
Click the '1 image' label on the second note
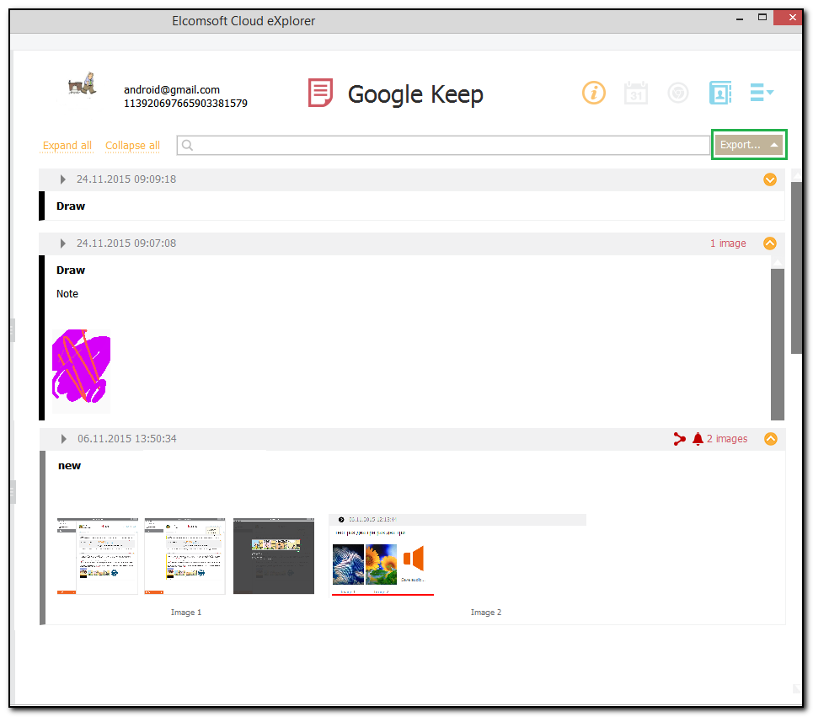(728, 243)
